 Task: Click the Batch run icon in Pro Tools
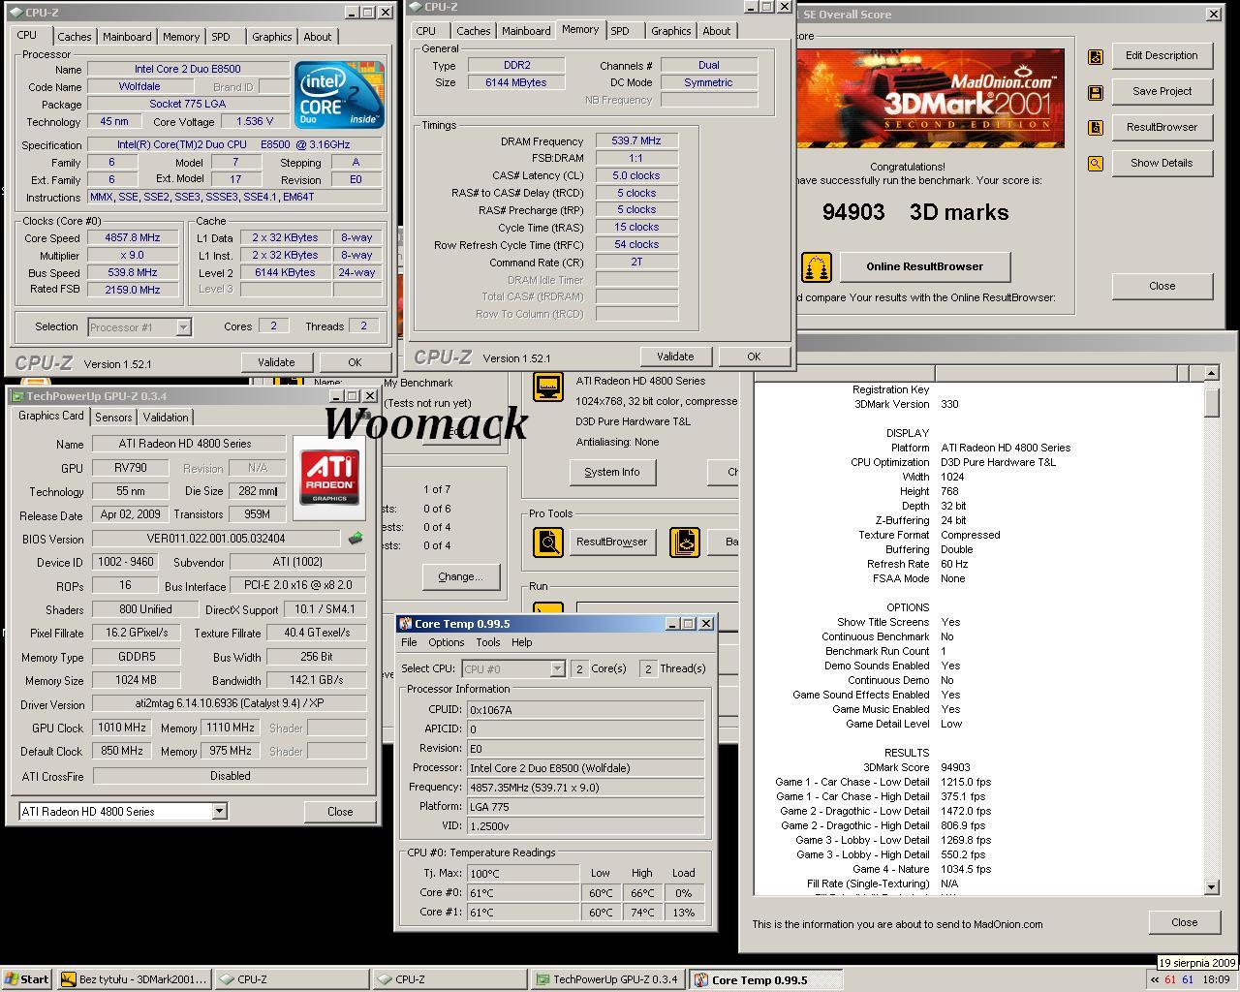tap(685, 542)
